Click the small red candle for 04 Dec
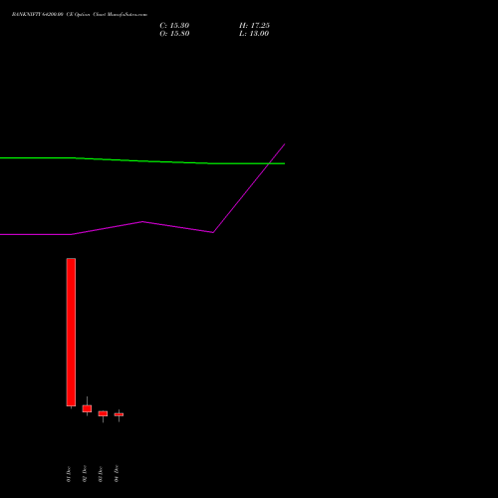 (x=119, y=414)
